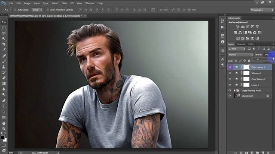Open the Layer menu

point(37,3)
